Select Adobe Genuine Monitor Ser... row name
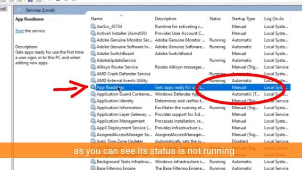 [124, 40]
